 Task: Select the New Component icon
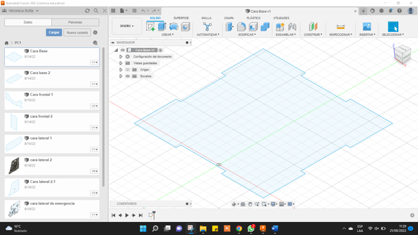click(280, 27)
